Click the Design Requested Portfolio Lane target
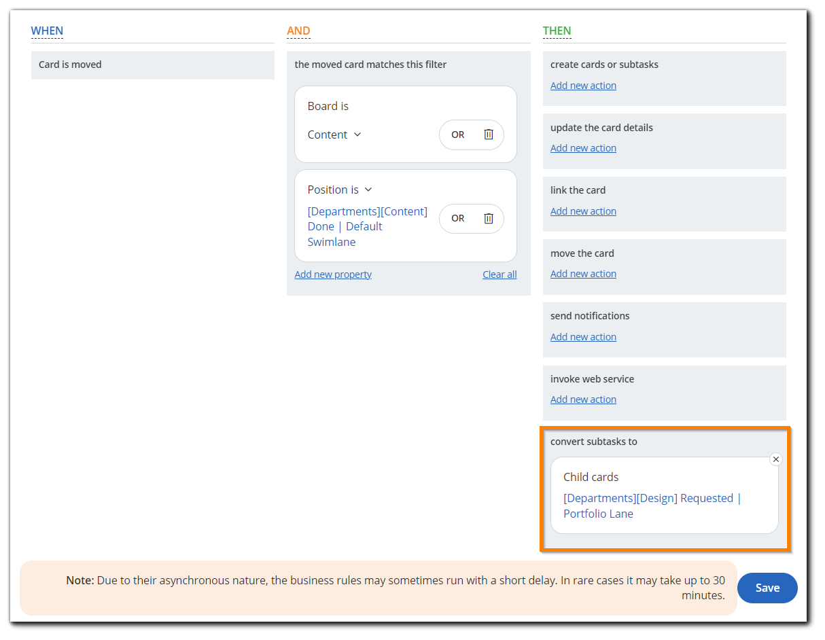Viewport: 825px width, 640px height. (x=652, y=506)
